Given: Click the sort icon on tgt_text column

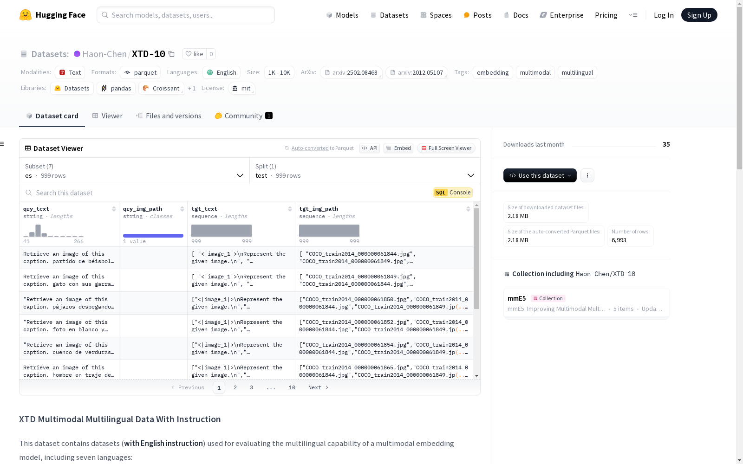Looking at the screenshot, I should [290, 209].
